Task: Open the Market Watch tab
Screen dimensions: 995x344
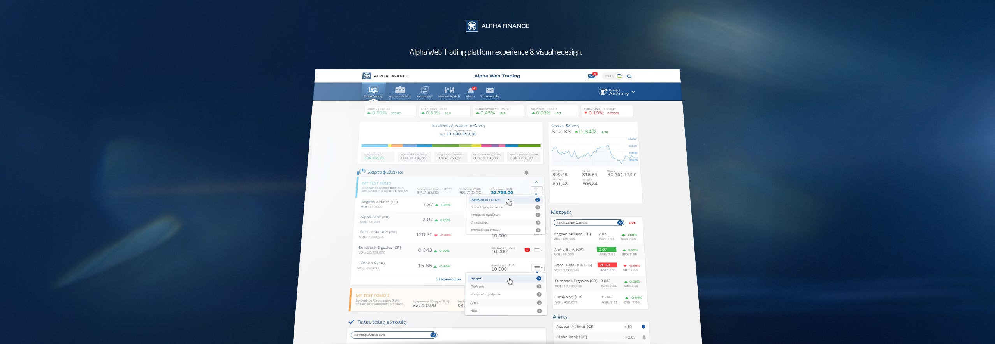Action: tap(449, 92)
